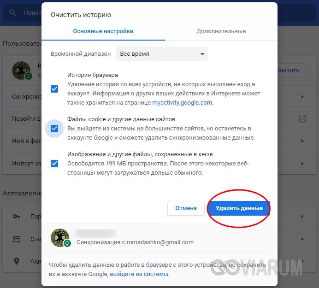319x288 pixels.
Task: Click the passwords key icon
Action: click(17, 217)
